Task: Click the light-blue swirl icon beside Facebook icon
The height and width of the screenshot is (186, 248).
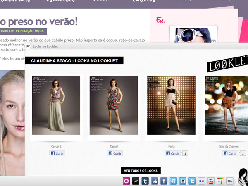Action: click(x=173, y=181)
